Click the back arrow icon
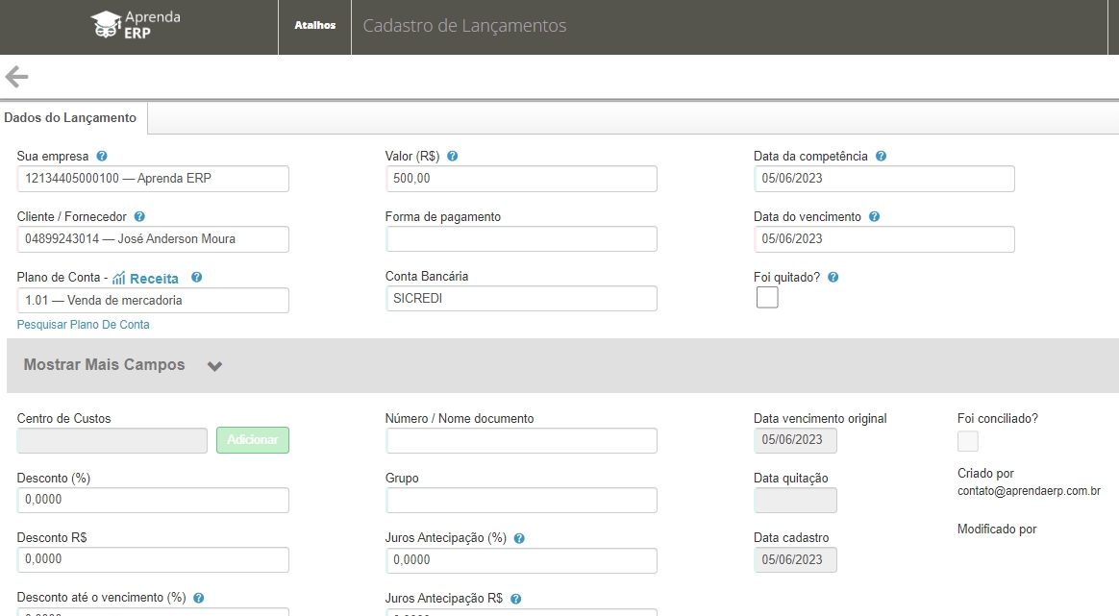The image size is (1119, 616). (x=16, y=77)
